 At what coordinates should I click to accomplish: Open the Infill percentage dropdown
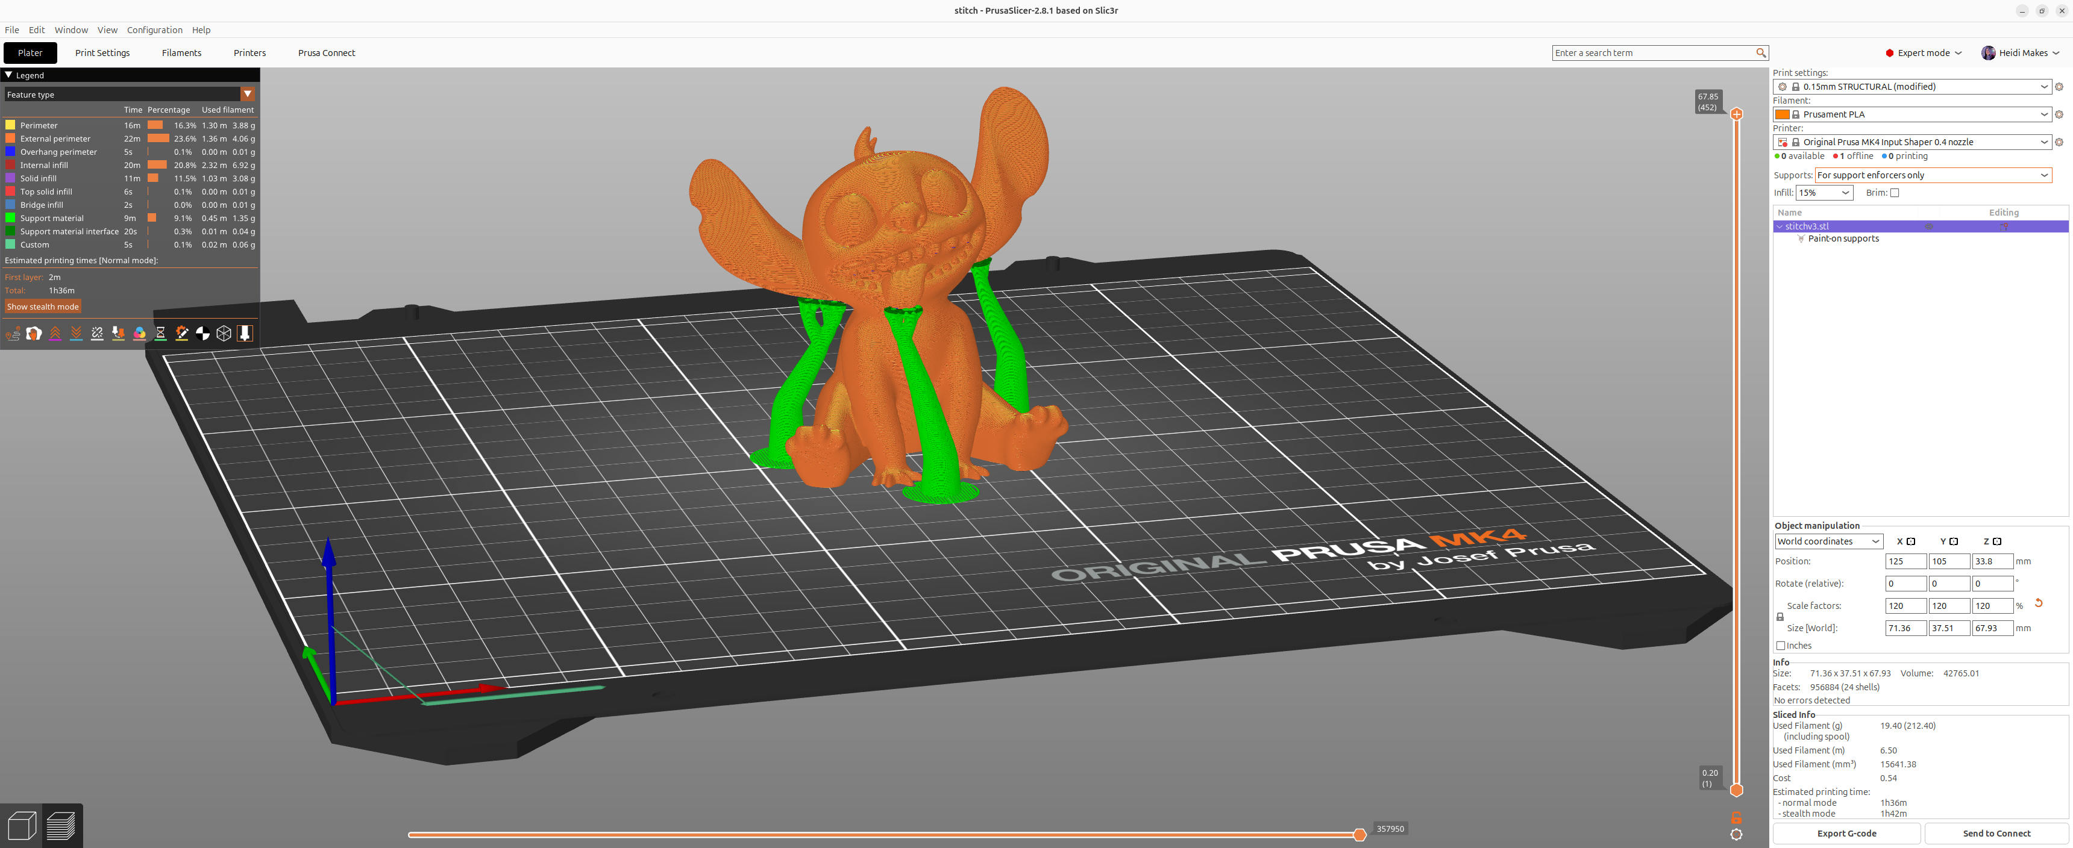pos(1824,193)
